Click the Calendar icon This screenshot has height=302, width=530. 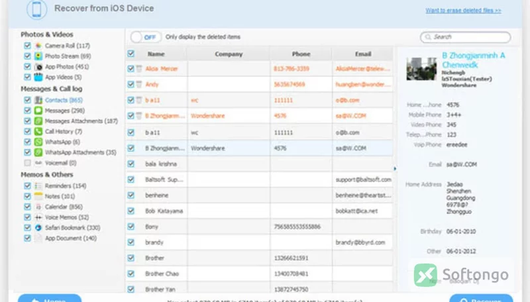pos(38,207)
